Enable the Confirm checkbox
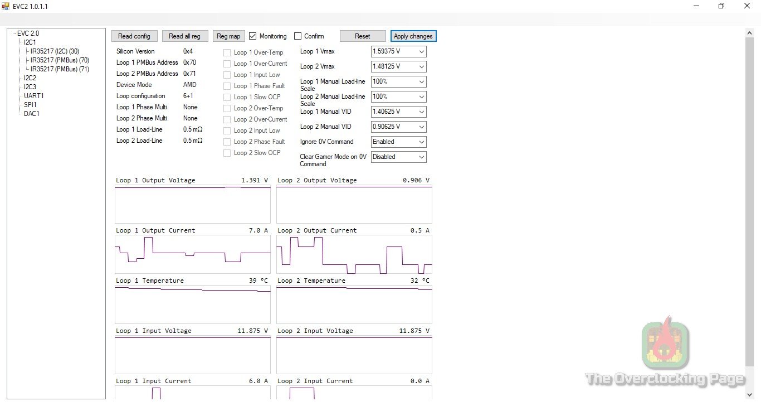The width and height of the screenshot is (761, 406). tap(298, 36)
